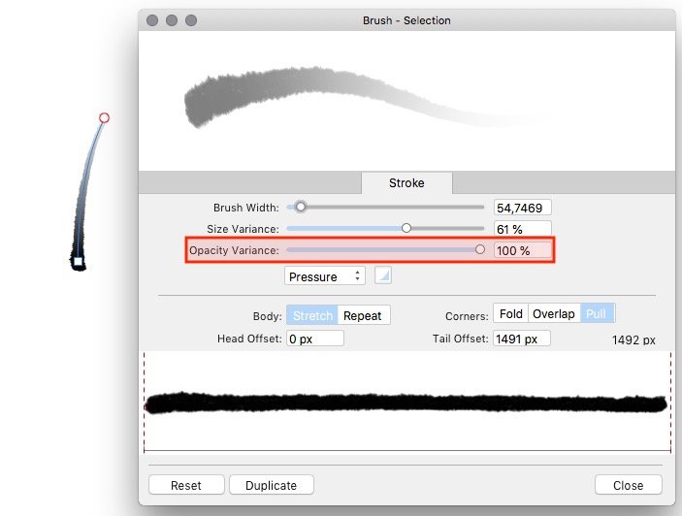Close the Brush window using the first title bar circle
This screenshot has height=516, width=682.
point(152,20)
